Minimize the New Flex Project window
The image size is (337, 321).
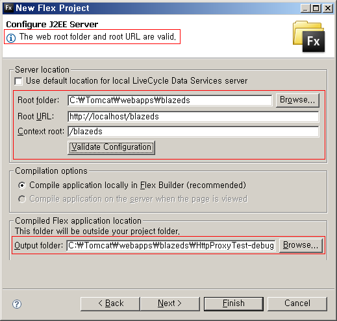tap(305, 8)
